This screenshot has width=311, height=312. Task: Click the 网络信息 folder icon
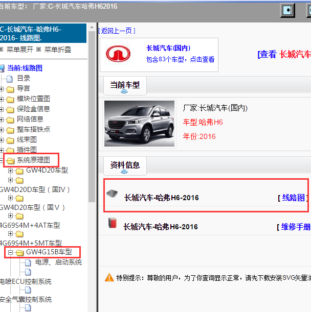[10, 120]
